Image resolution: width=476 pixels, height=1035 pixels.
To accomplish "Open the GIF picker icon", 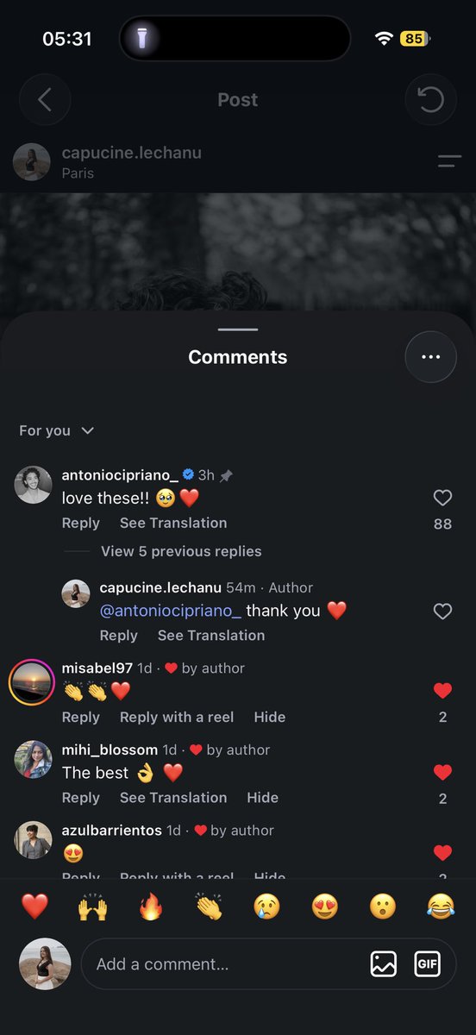I will point(428,963).
